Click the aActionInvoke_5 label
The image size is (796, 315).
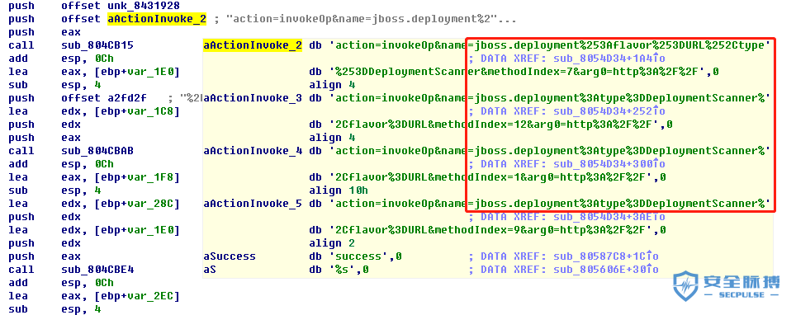[253, 204]
